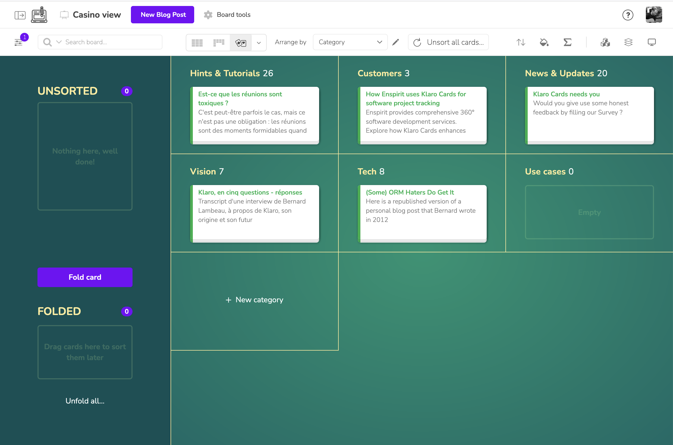Click the Customers category heading
Screen dimensions: 673x445
[x=379, y=73]
